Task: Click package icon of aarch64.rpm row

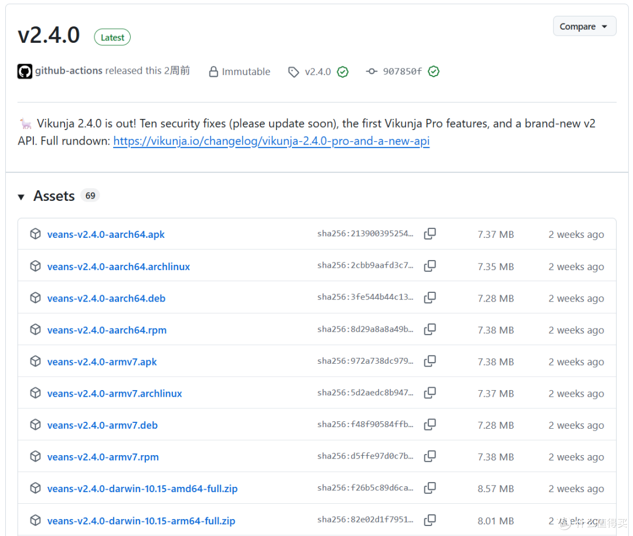Action: 36,329
